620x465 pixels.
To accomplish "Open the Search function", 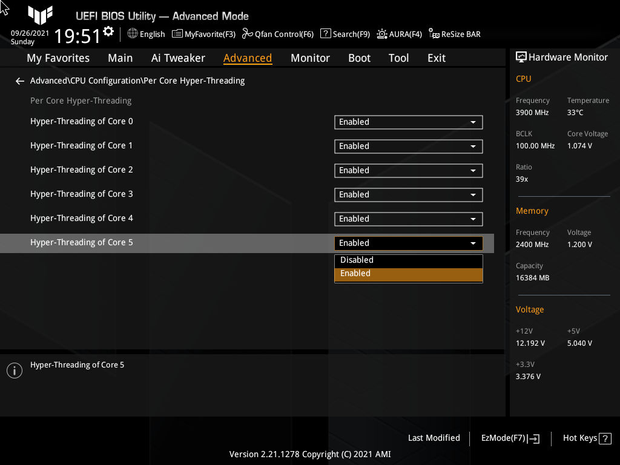I will [x=345, y=34].
